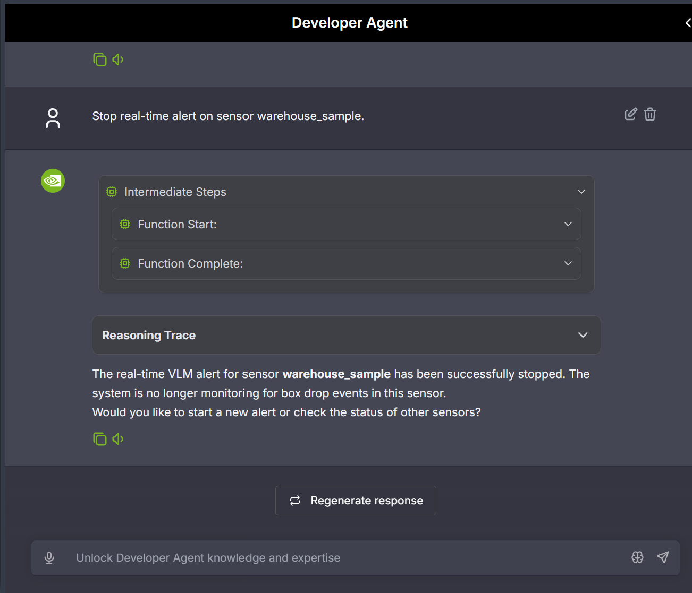Screen dimensions: 692x593
Task: Send the message with the paper plane icon
Action: pyautogui.click(x=663, y=557)
